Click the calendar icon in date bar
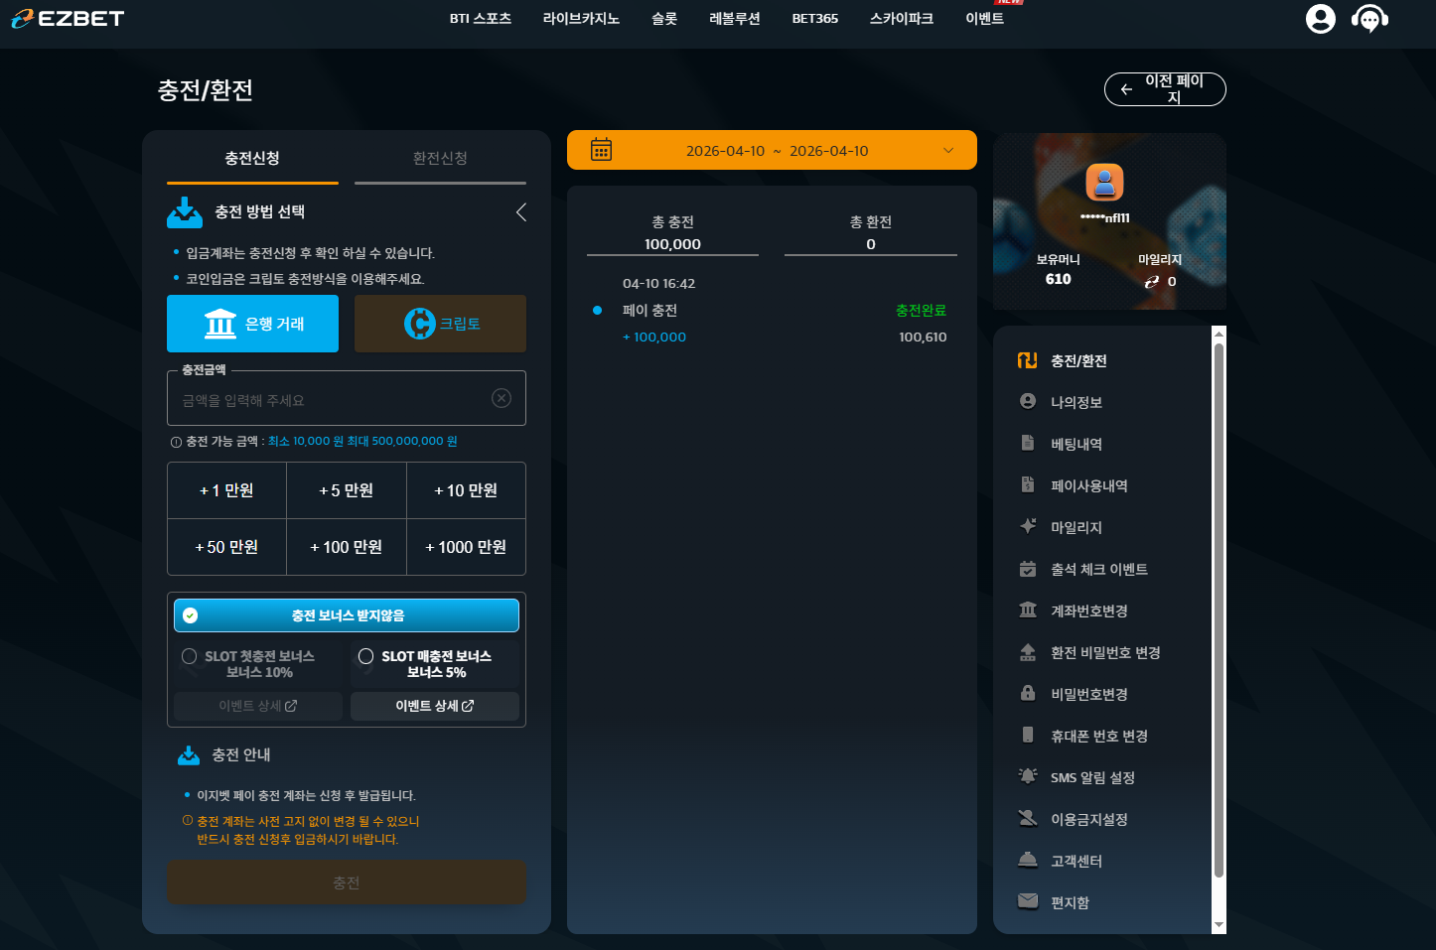This screenshot has width=1436, height=950. pos(601,150)
